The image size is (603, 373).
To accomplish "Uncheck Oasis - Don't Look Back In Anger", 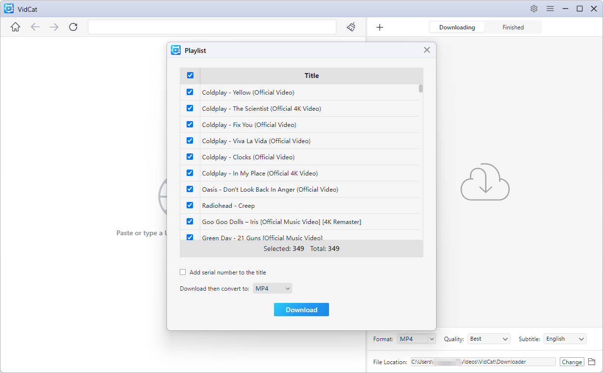I will coord(190,189).
